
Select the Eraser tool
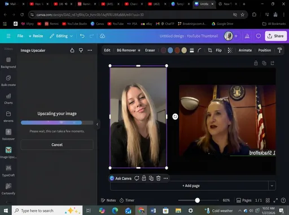coord(150,50)
